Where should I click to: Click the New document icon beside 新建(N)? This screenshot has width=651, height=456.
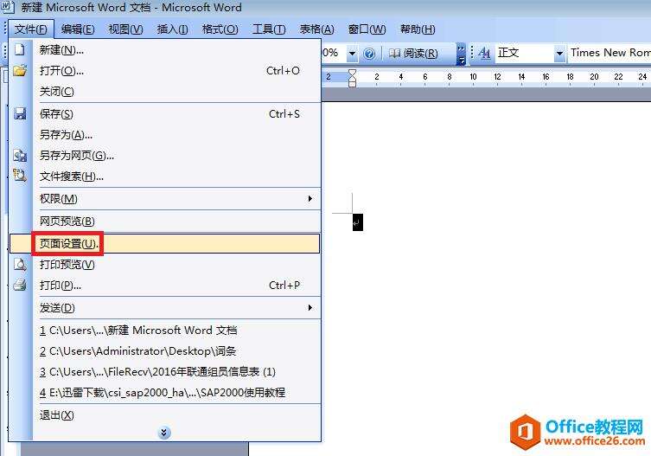coord(20,50)
